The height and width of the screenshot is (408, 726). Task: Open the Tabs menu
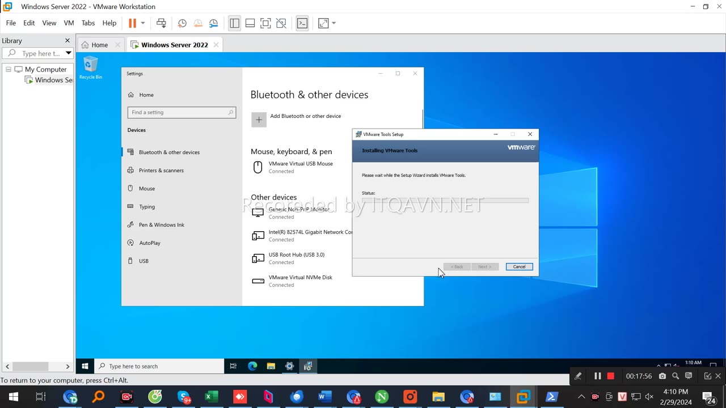click(88, 23)
